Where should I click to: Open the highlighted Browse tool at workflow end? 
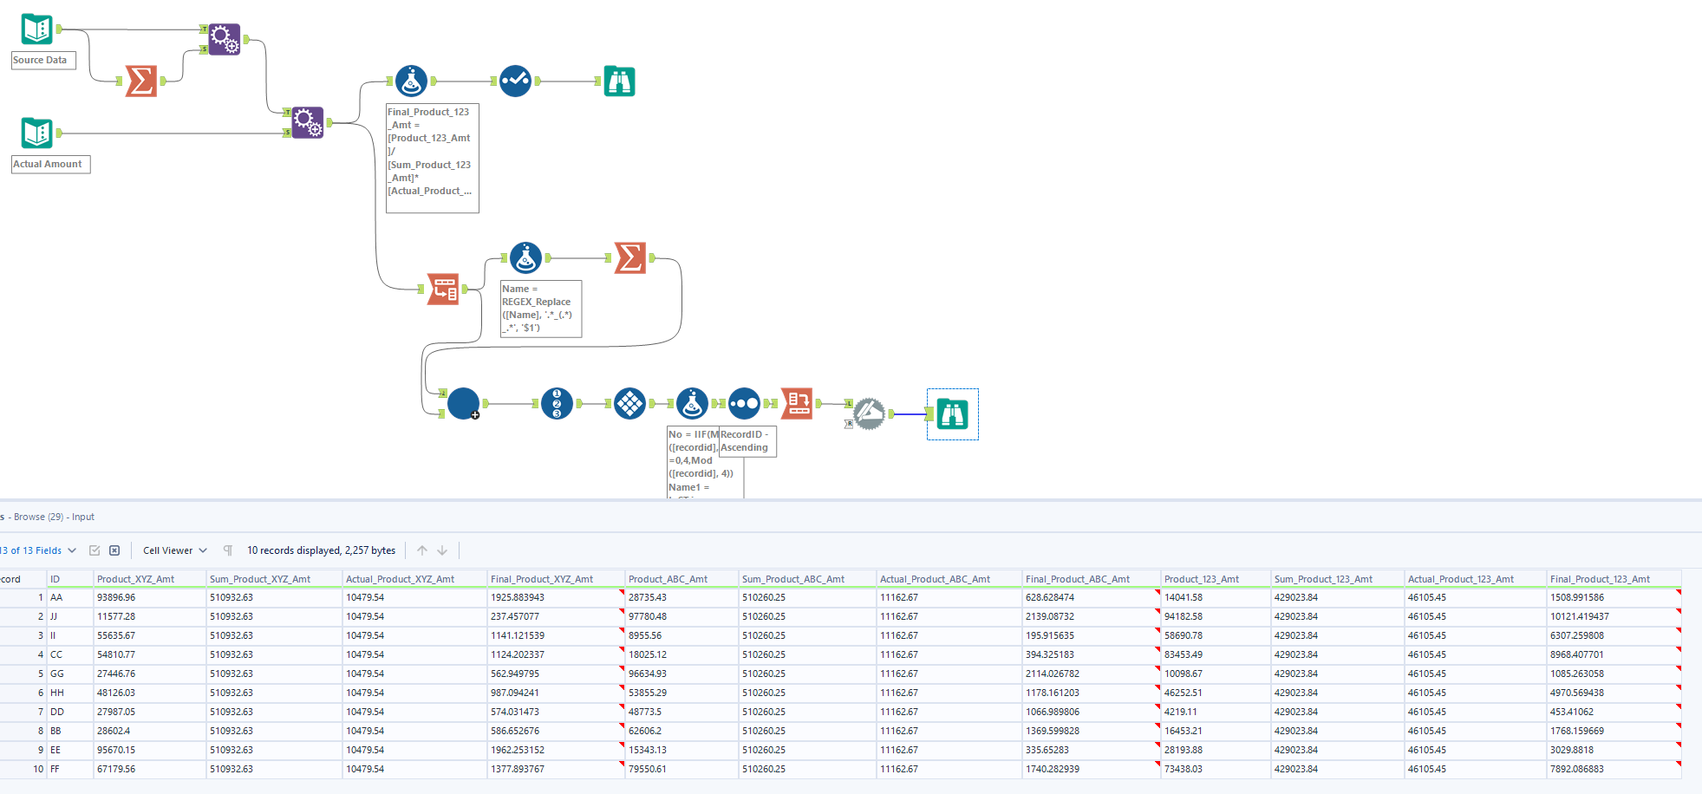(952, 414)
